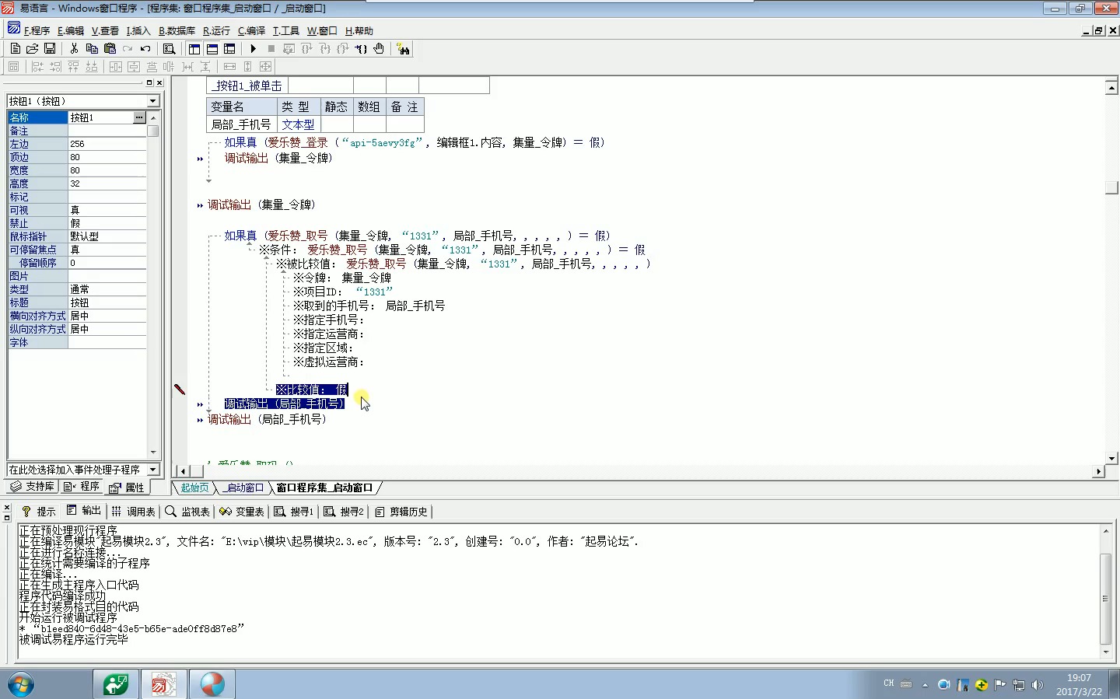Image resolution: width=1120 pixels, height=699 pixels.
Task: Click the red ball taskbar application icon
Action: (x=212, y=684)
